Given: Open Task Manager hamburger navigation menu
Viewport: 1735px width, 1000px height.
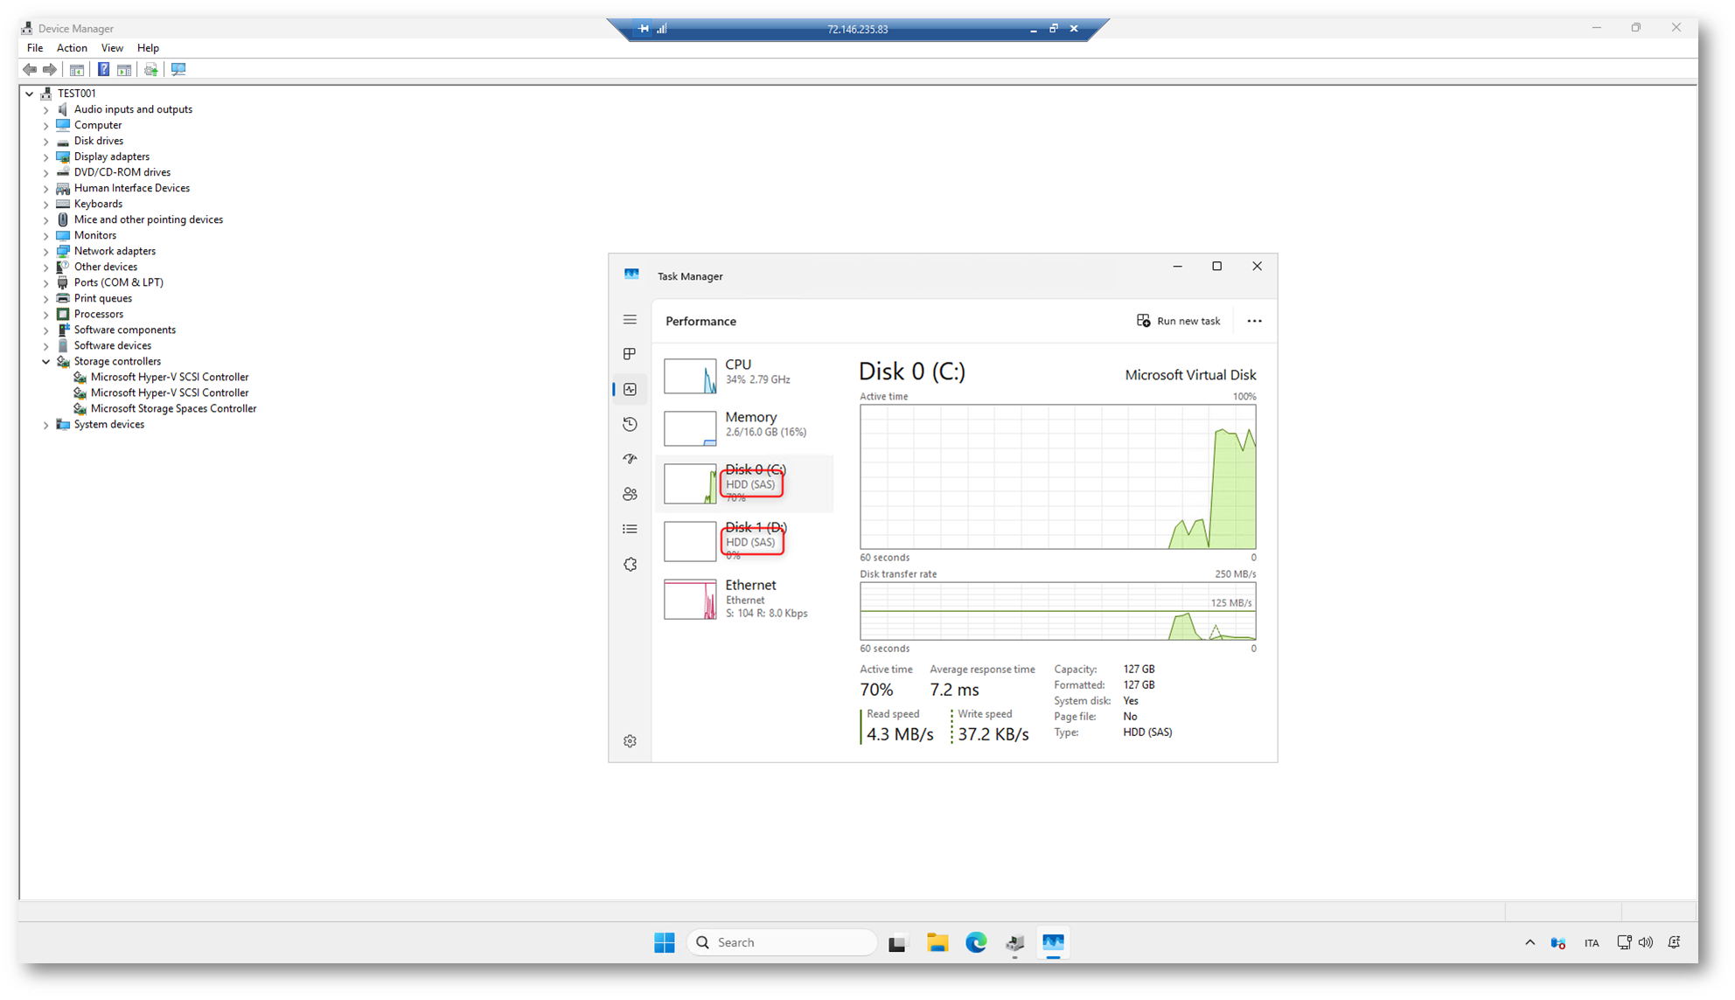Looking at the screenshot, I should (x=630, y=320).
